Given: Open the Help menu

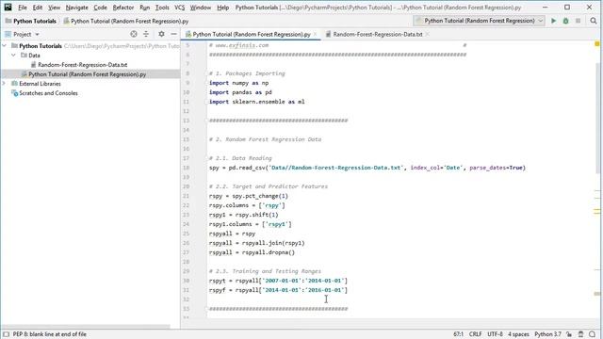Looking at the screenshot, I should [222, 8].
